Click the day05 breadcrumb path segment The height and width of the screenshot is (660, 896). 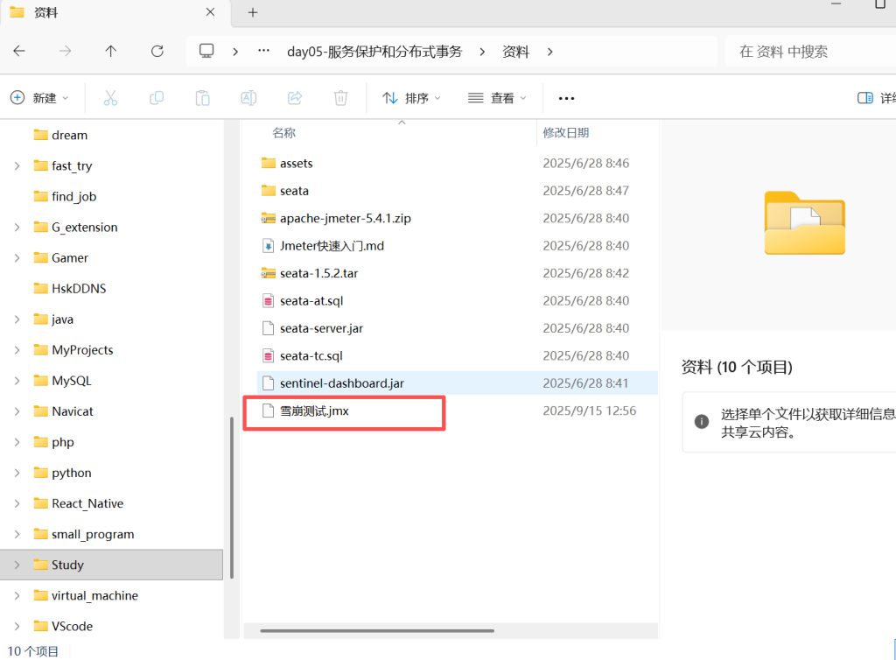pos(374,52)
